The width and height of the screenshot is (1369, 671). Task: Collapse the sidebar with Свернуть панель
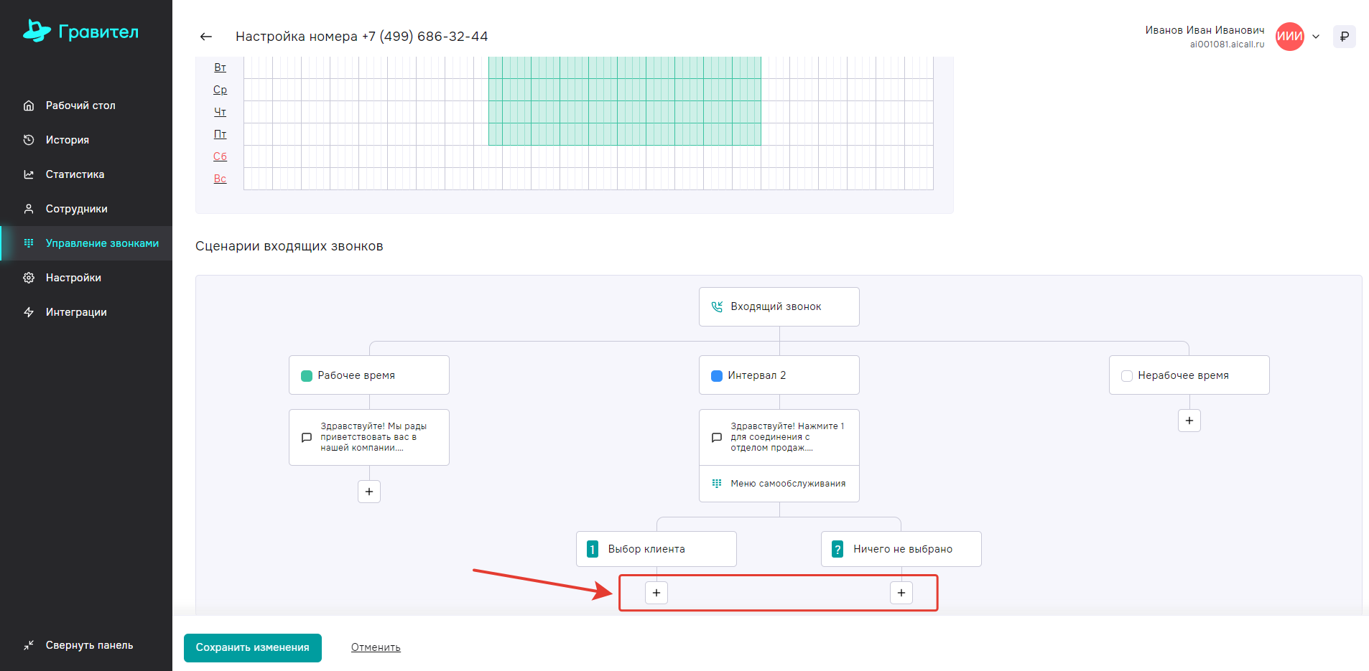click(x=79, y=645)
